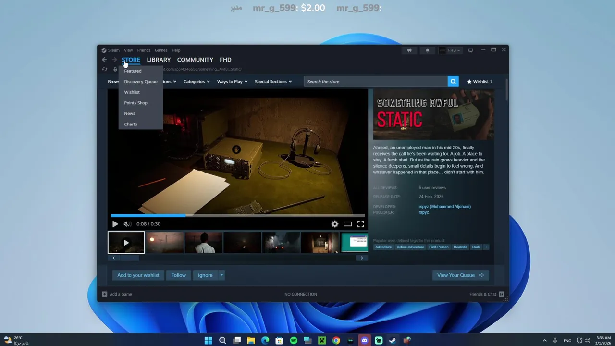Select Points Shop in Store menu
Screen dimensions: 615x346
click(x=135, y=103)
